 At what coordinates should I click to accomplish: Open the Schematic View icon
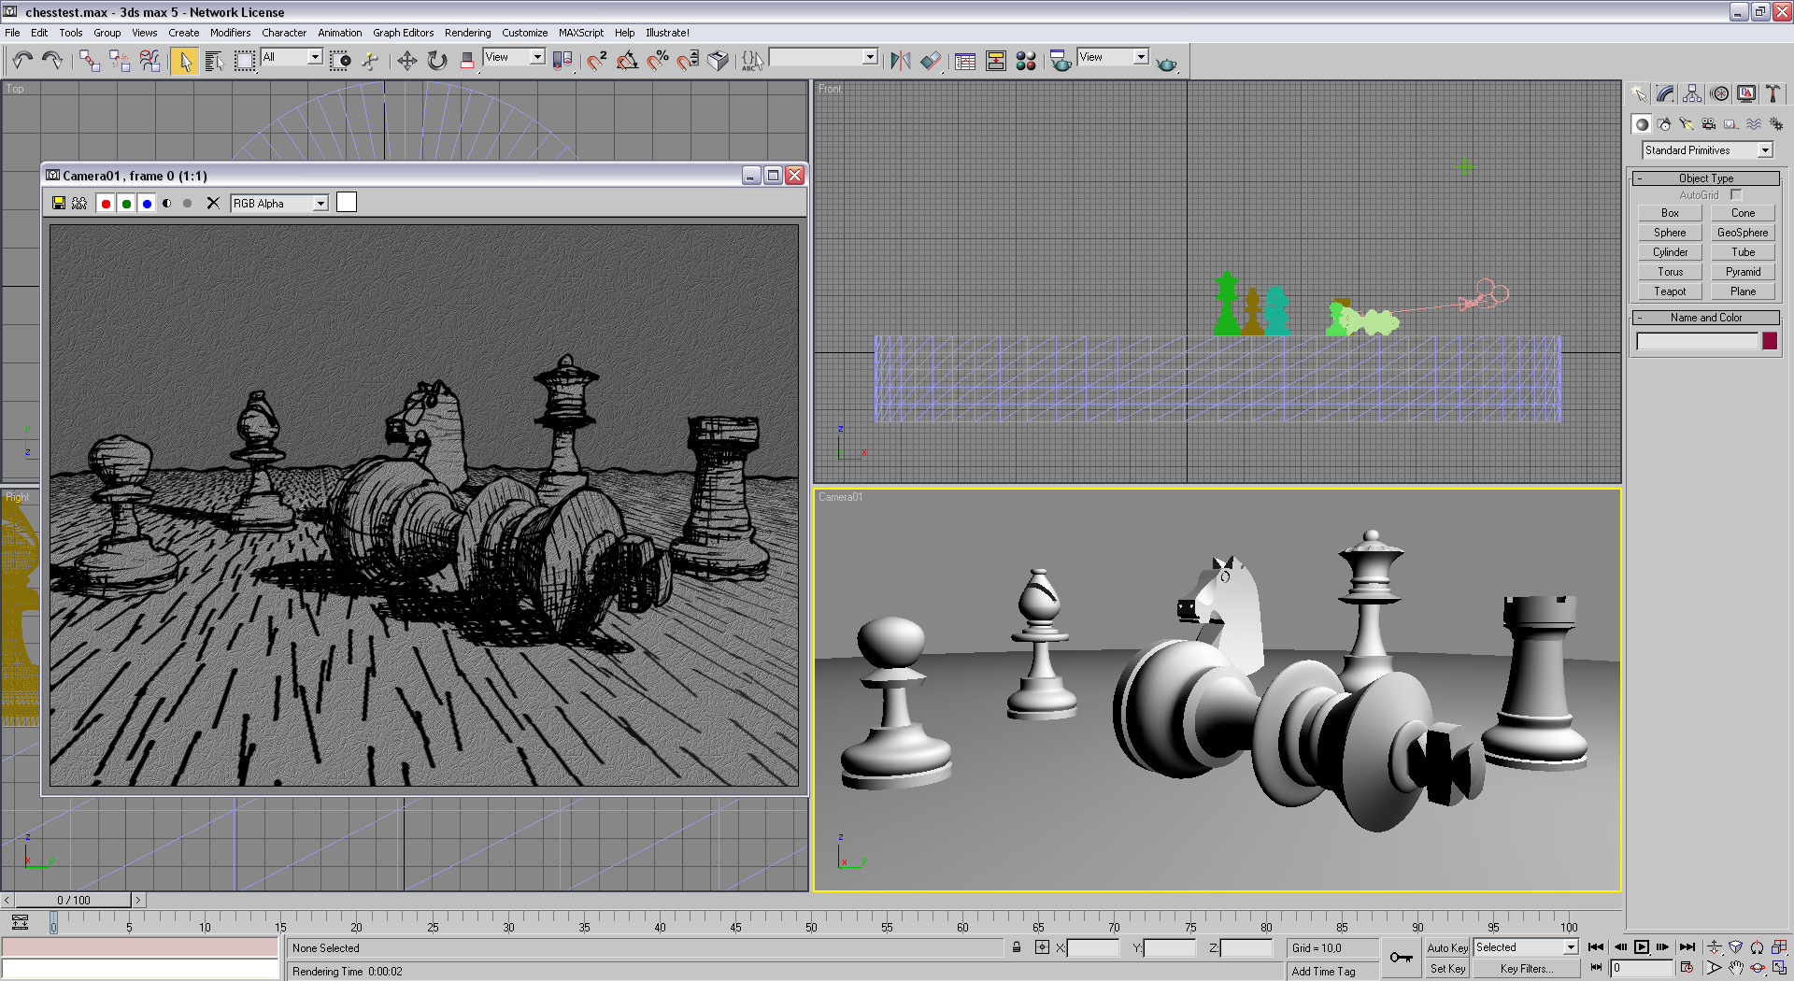coord(996,61)
